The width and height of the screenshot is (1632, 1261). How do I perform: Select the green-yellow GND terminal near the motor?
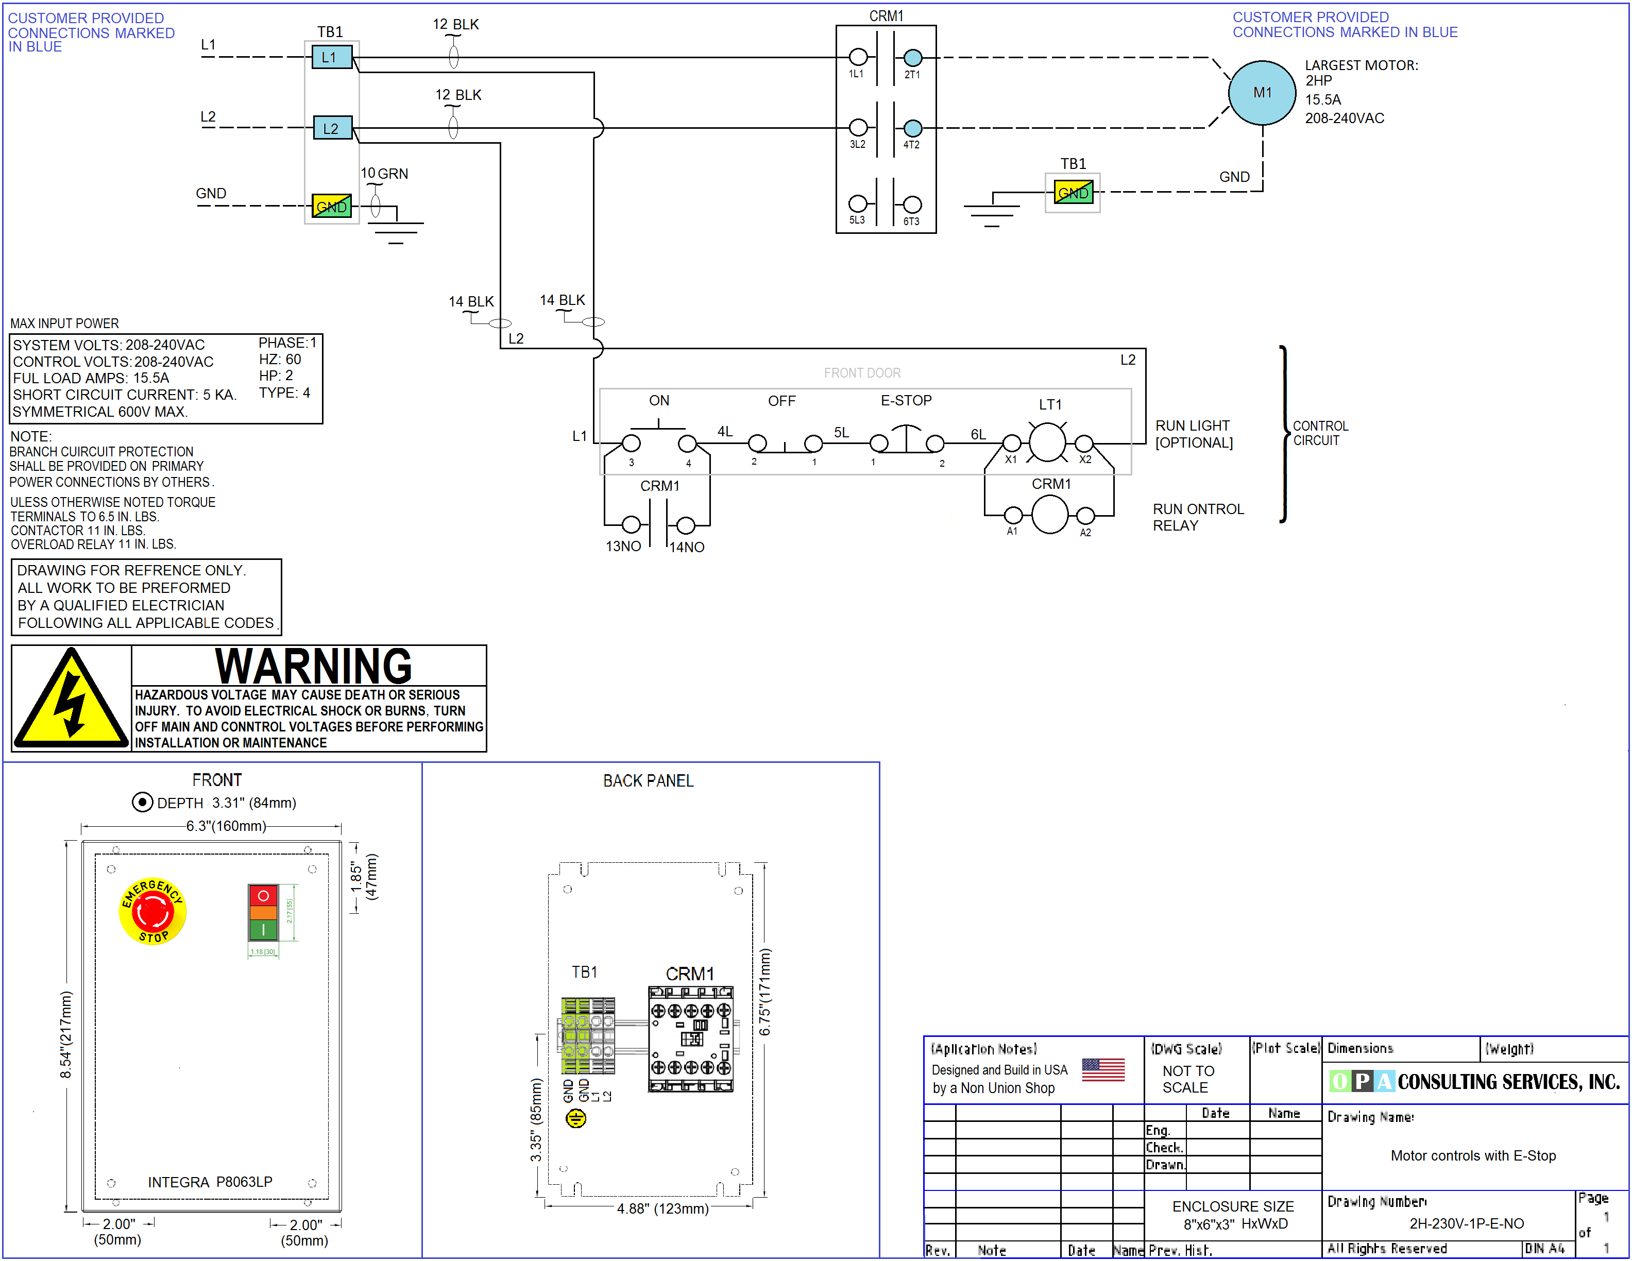coord(1073,193)
